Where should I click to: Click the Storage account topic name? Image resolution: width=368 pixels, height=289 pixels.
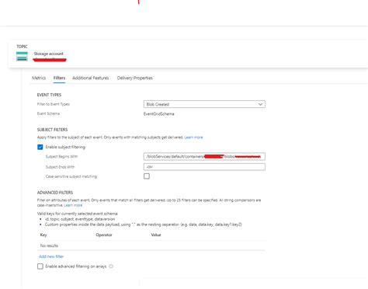[x=49, y=54]
